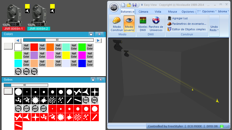Start FAST color wheel rotation
The height and width of the screenshot is (130, 232).
34,71
